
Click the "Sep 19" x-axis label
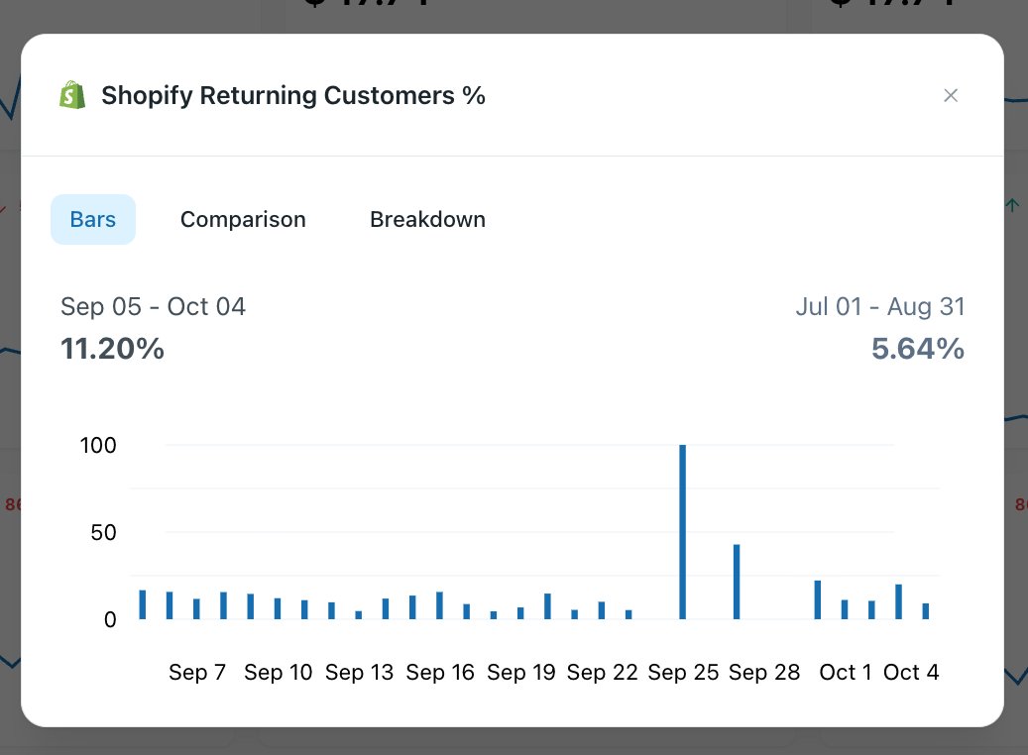point(521,673)
